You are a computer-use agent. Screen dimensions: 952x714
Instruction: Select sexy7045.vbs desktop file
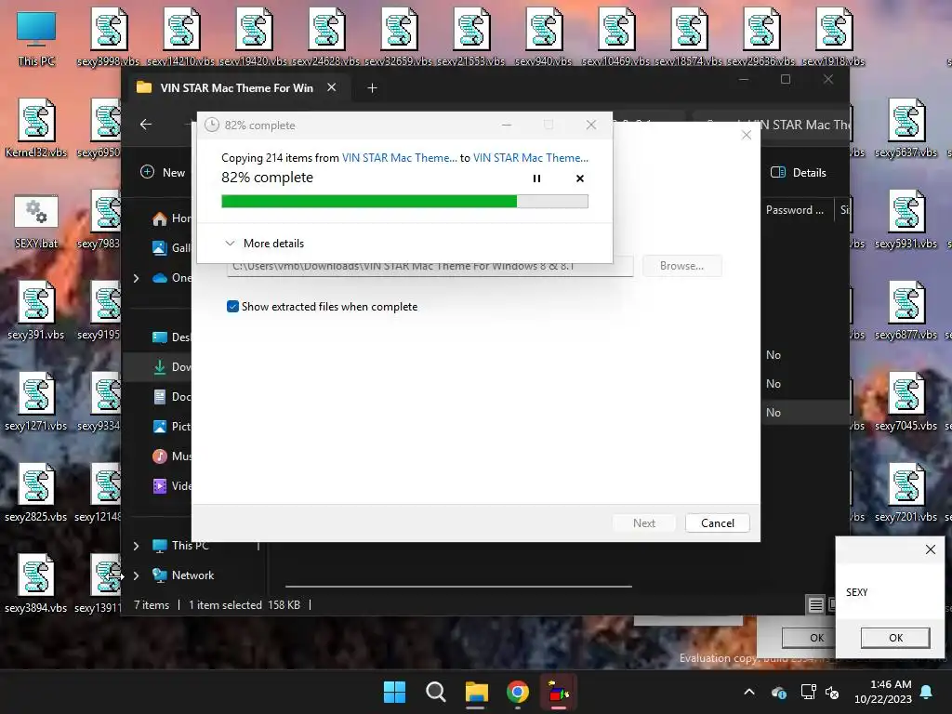click(906, 402)
